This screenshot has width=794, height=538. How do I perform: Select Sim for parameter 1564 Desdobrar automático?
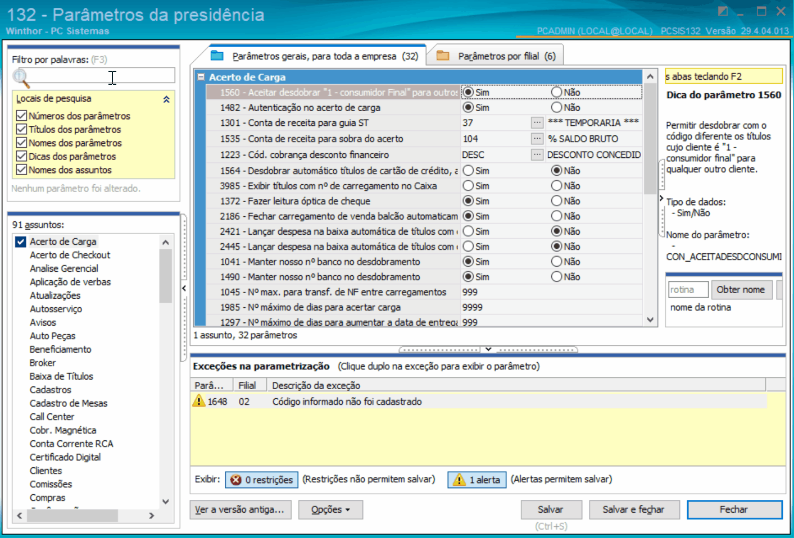pyautogui.click(x=468, y=170)
